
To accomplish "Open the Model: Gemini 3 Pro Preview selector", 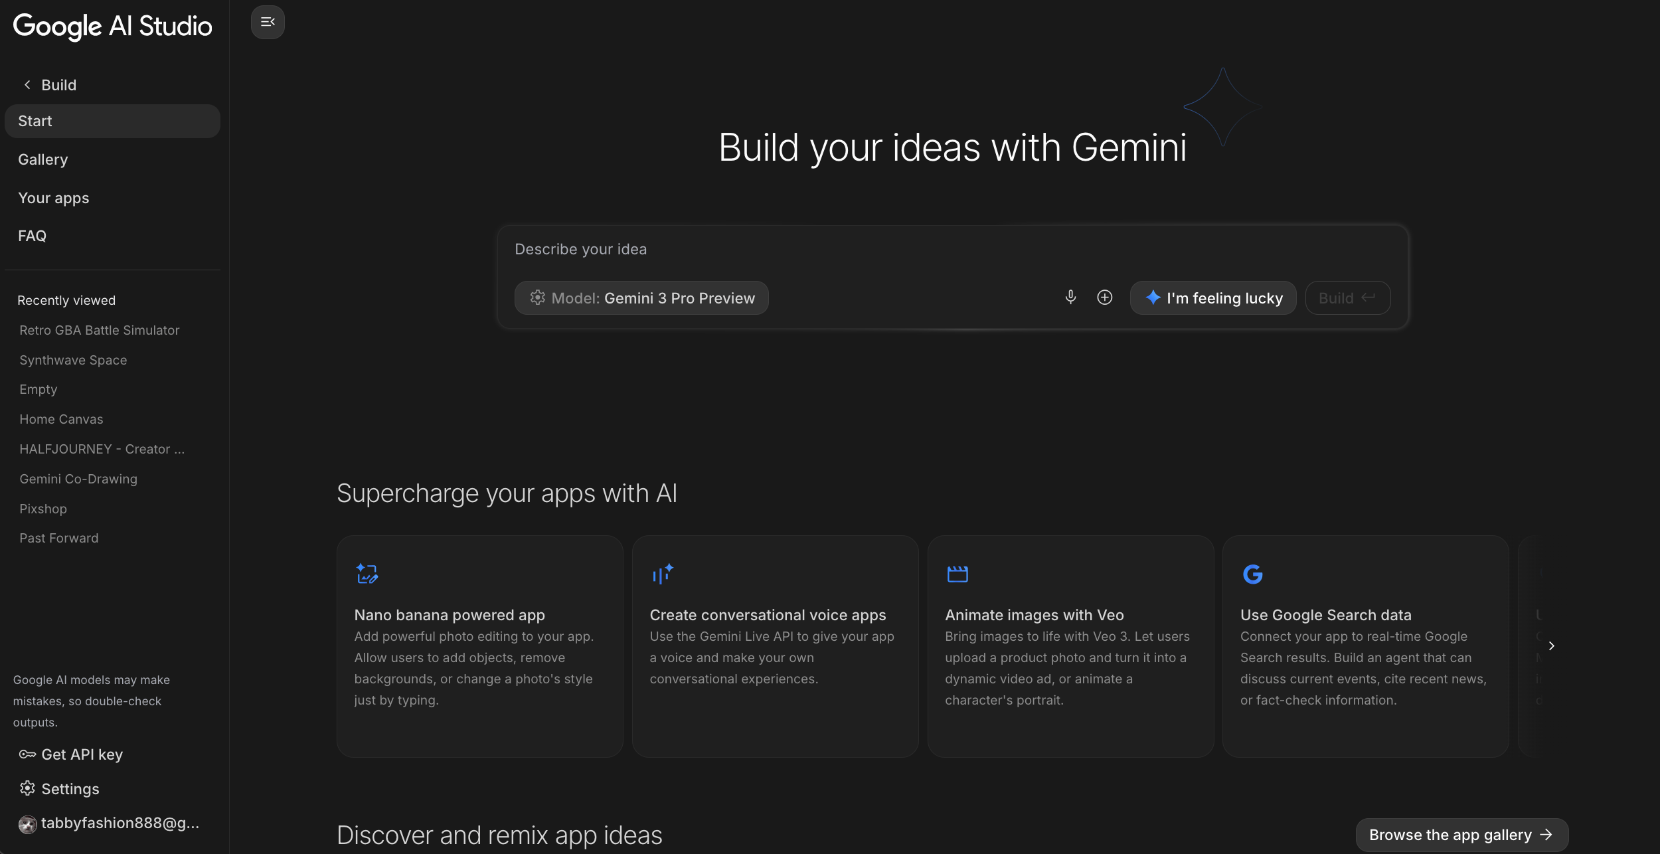I will (x=641, y=298).
